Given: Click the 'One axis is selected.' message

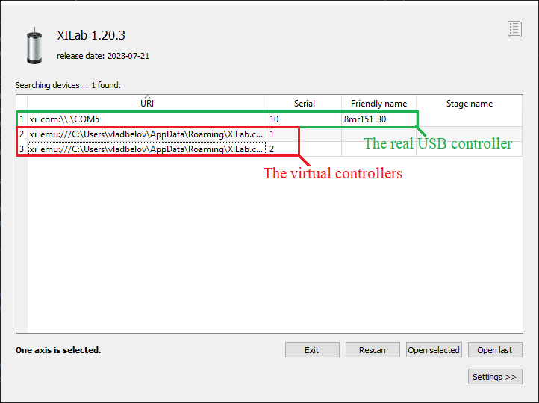Looking at the screenshot, I should click(58, 350).
